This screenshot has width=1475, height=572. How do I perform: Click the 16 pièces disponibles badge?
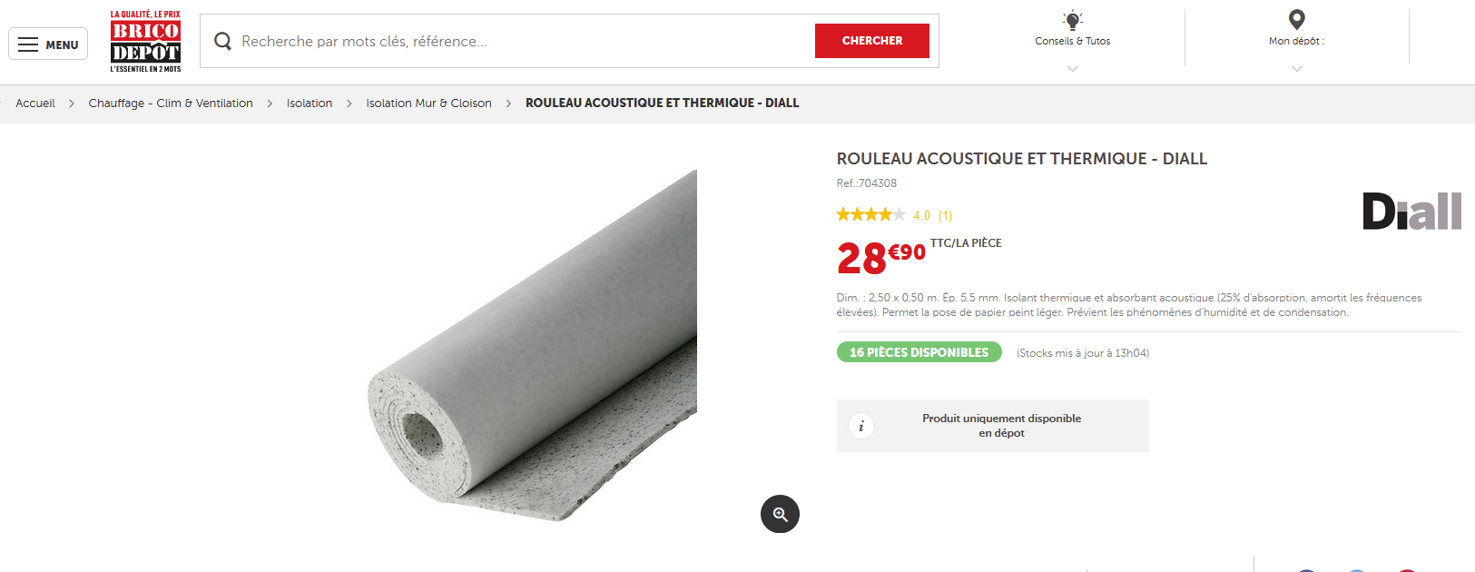point(919,352)
